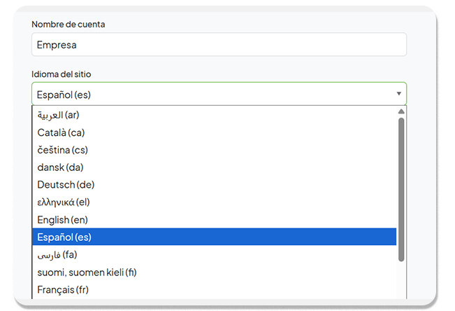
Task: Choose suomi, suomen kieli (fi) option
Action: pos(87,272)
